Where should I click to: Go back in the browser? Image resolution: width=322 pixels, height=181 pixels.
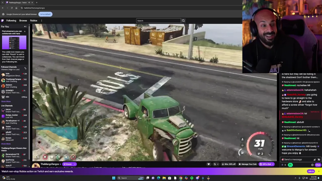pyautogui.click(x=3, y=8)
